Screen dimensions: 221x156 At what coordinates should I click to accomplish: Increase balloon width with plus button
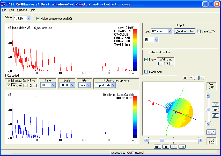click(171, 64)
